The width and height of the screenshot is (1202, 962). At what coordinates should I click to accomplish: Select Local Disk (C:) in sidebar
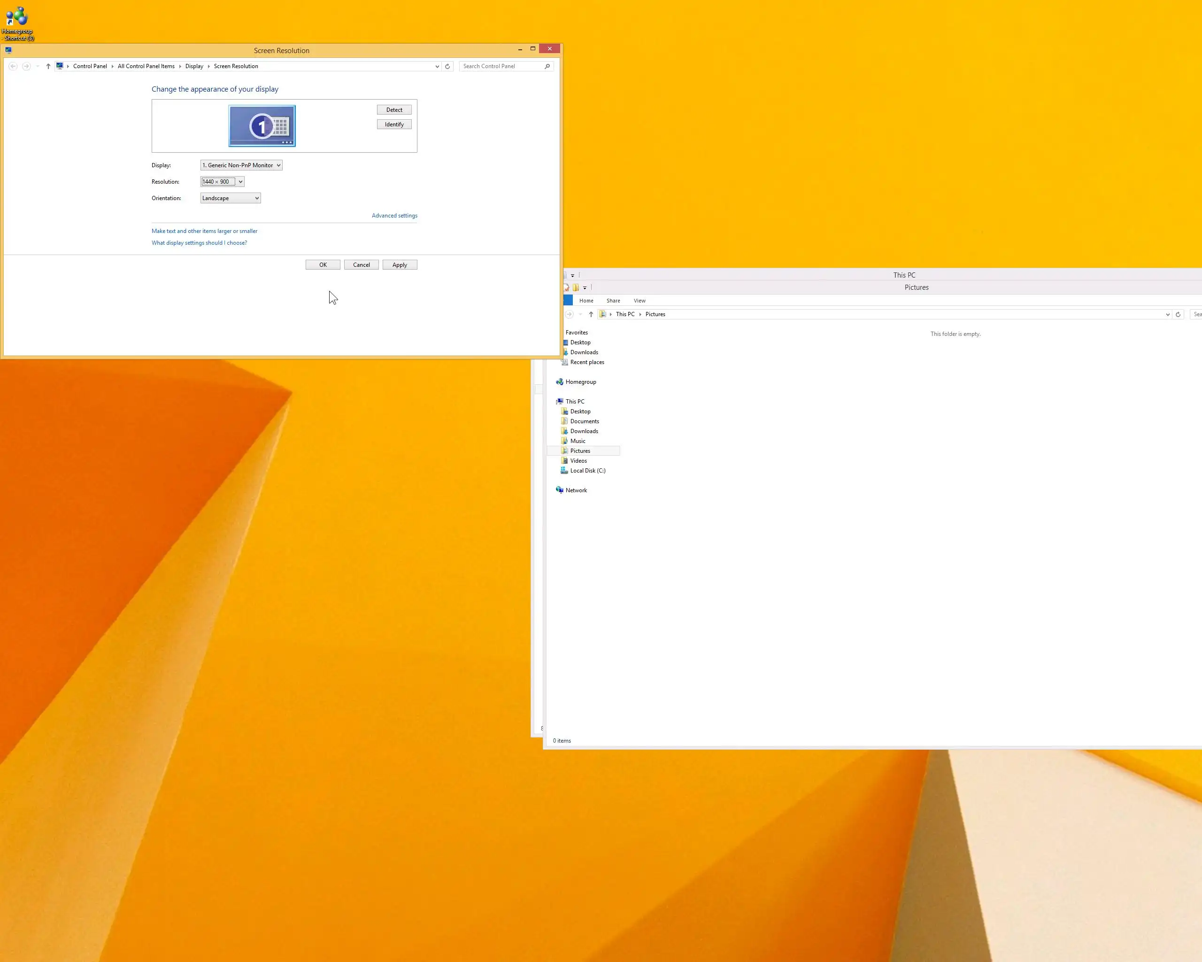point(587,471)
